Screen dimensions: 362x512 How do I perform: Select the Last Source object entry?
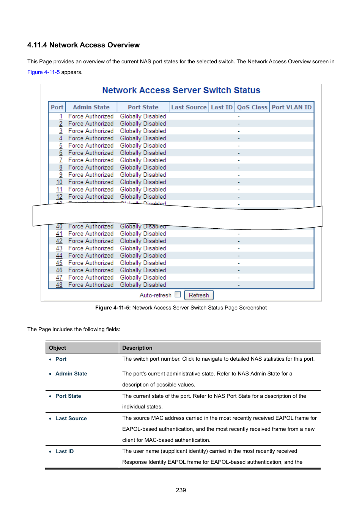[71, 418]
